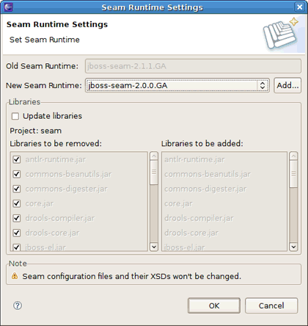This screenshot has width=308, height=326.
Task: Click the 'New Seam Runtime:' label
Action: coord(44,85)
